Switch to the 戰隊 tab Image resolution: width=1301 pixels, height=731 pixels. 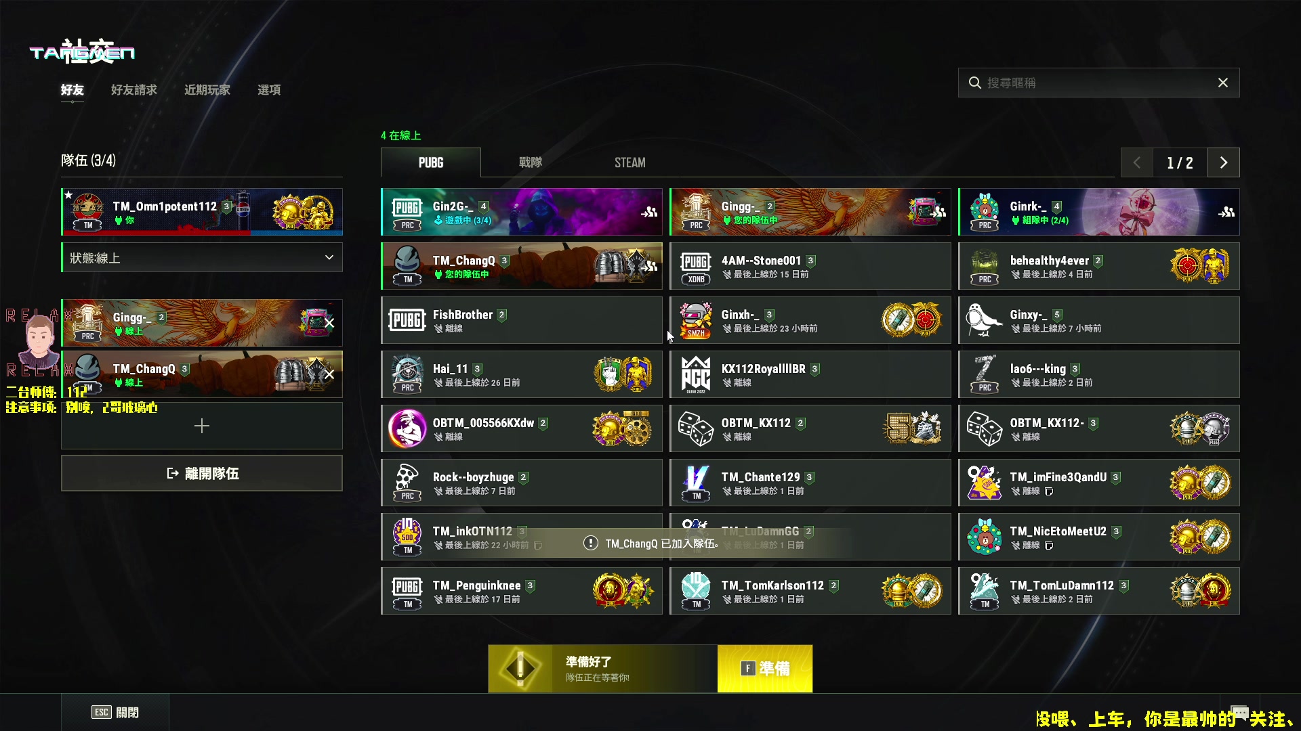(531, 162)
